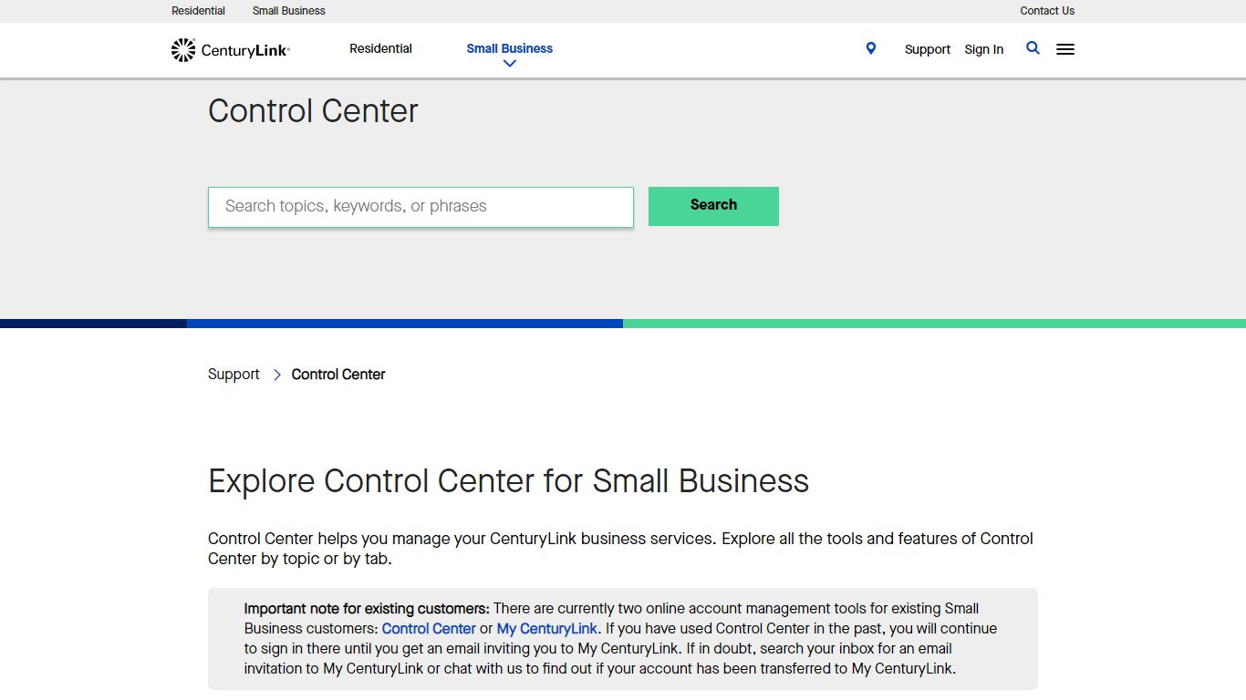Click the CenturyLink logo

pyautogui.click(x=231, y=50)
